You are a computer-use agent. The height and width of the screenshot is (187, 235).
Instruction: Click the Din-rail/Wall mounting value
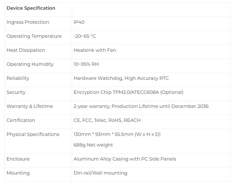[x=100, y=173]
